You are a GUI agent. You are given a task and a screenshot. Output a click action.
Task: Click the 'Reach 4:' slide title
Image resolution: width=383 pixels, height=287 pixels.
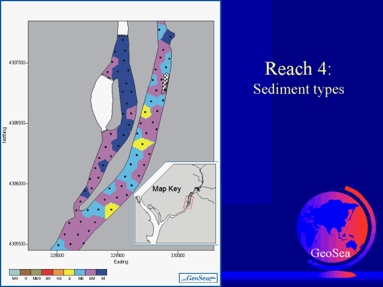tap(297, 68)
